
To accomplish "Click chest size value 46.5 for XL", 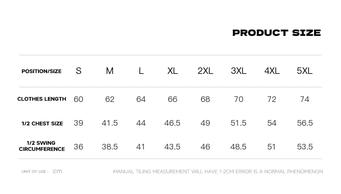I will (172, 123).
